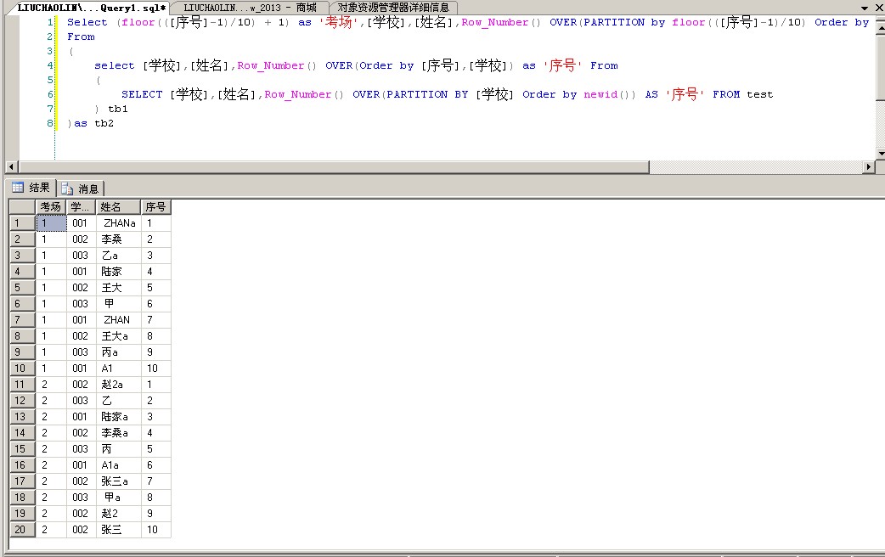This screenshot has width=885, height=557.
Task: Switch to the Query1.sql tab
Action: (92, 8)
